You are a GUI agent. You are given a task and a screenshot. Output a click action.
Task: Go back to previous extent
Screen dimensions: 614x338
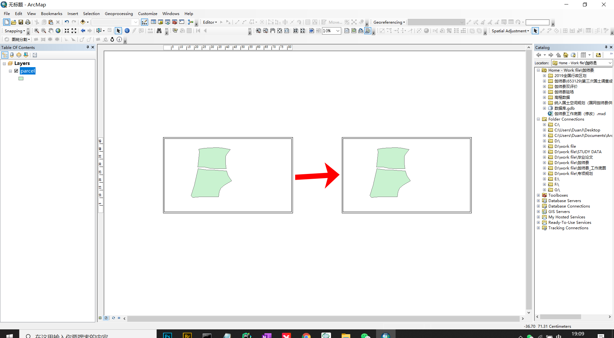[83, 31]
